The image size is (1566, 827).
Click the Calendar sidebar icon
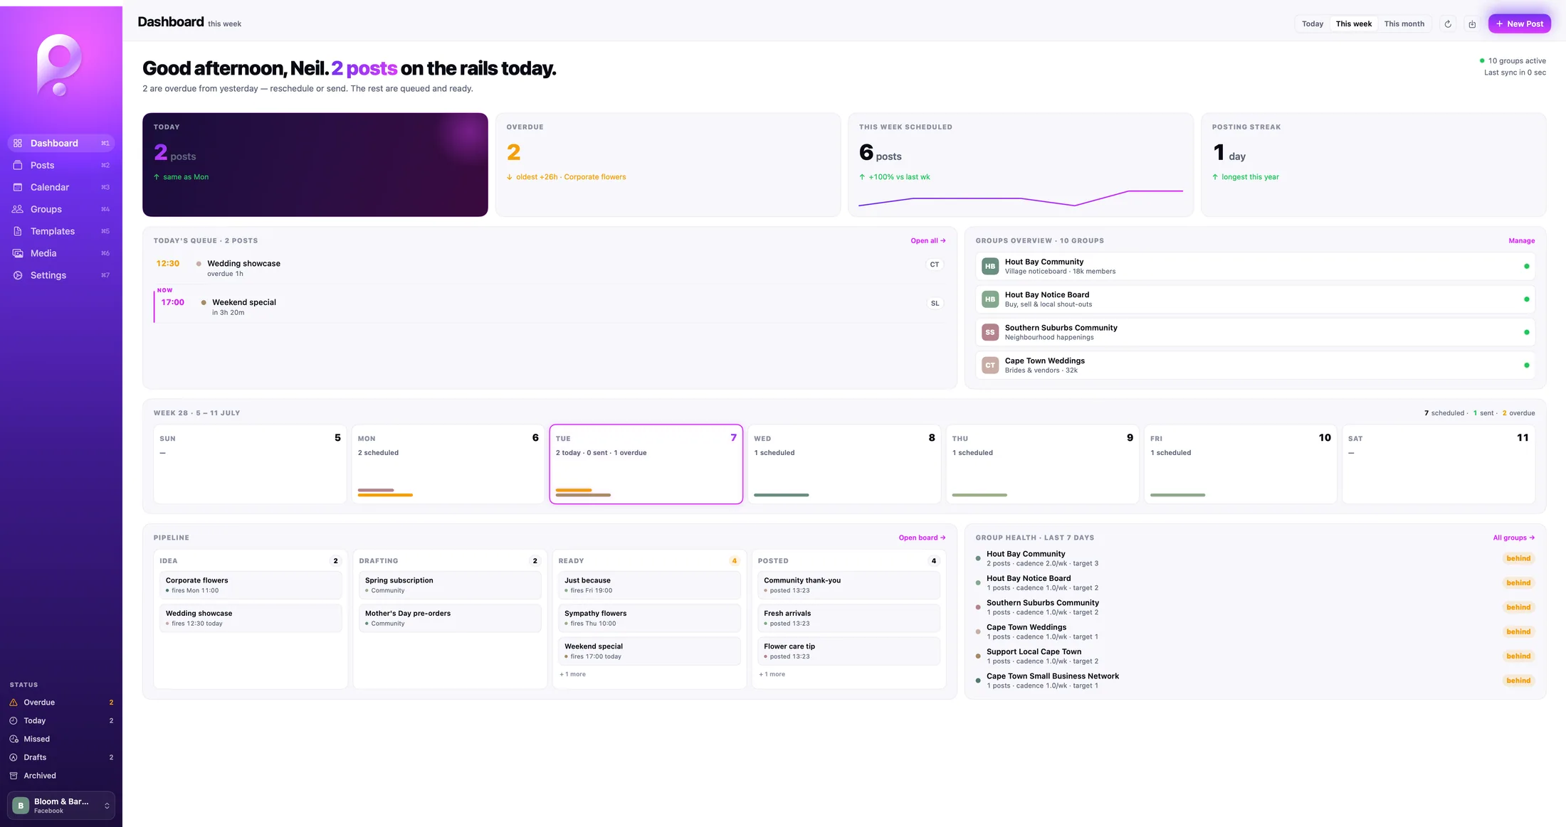click(18, 187)
